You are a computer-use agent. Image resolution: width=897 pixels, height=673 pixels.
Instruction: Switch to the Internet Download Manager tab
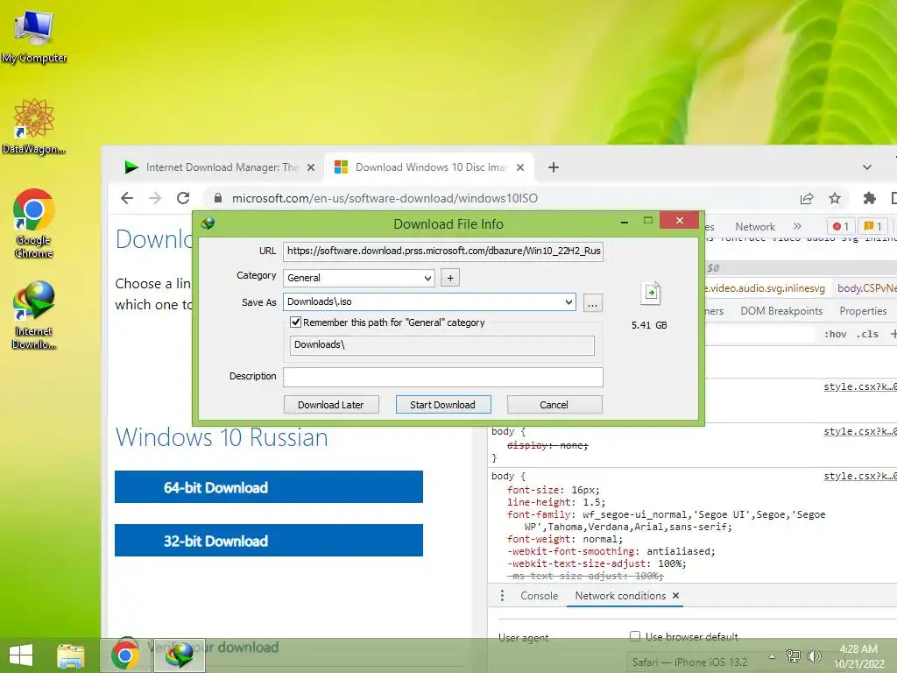[x=220, y=167]
